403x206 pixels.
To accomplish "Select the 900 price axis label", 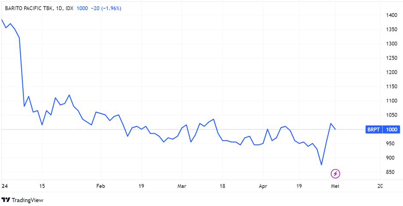I will point(391,158).
